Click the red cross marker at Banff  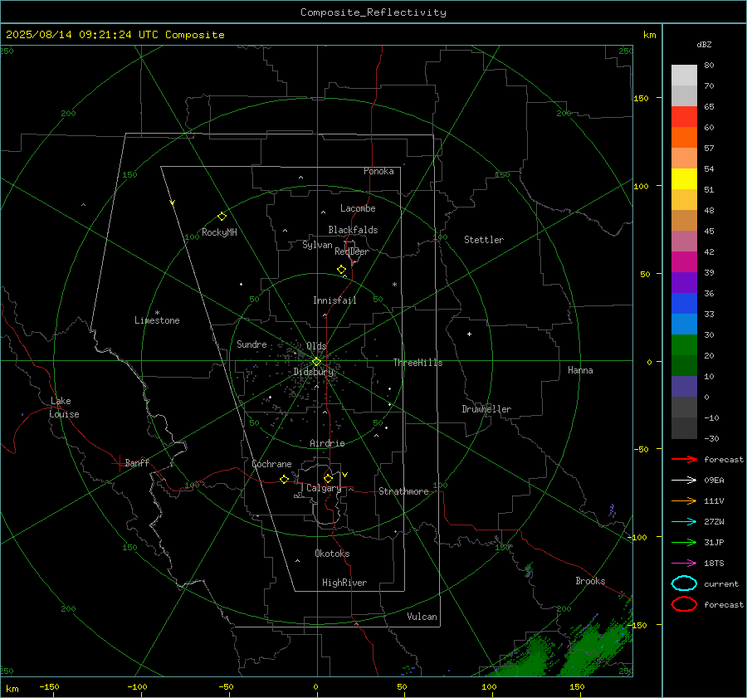(119, 463)
